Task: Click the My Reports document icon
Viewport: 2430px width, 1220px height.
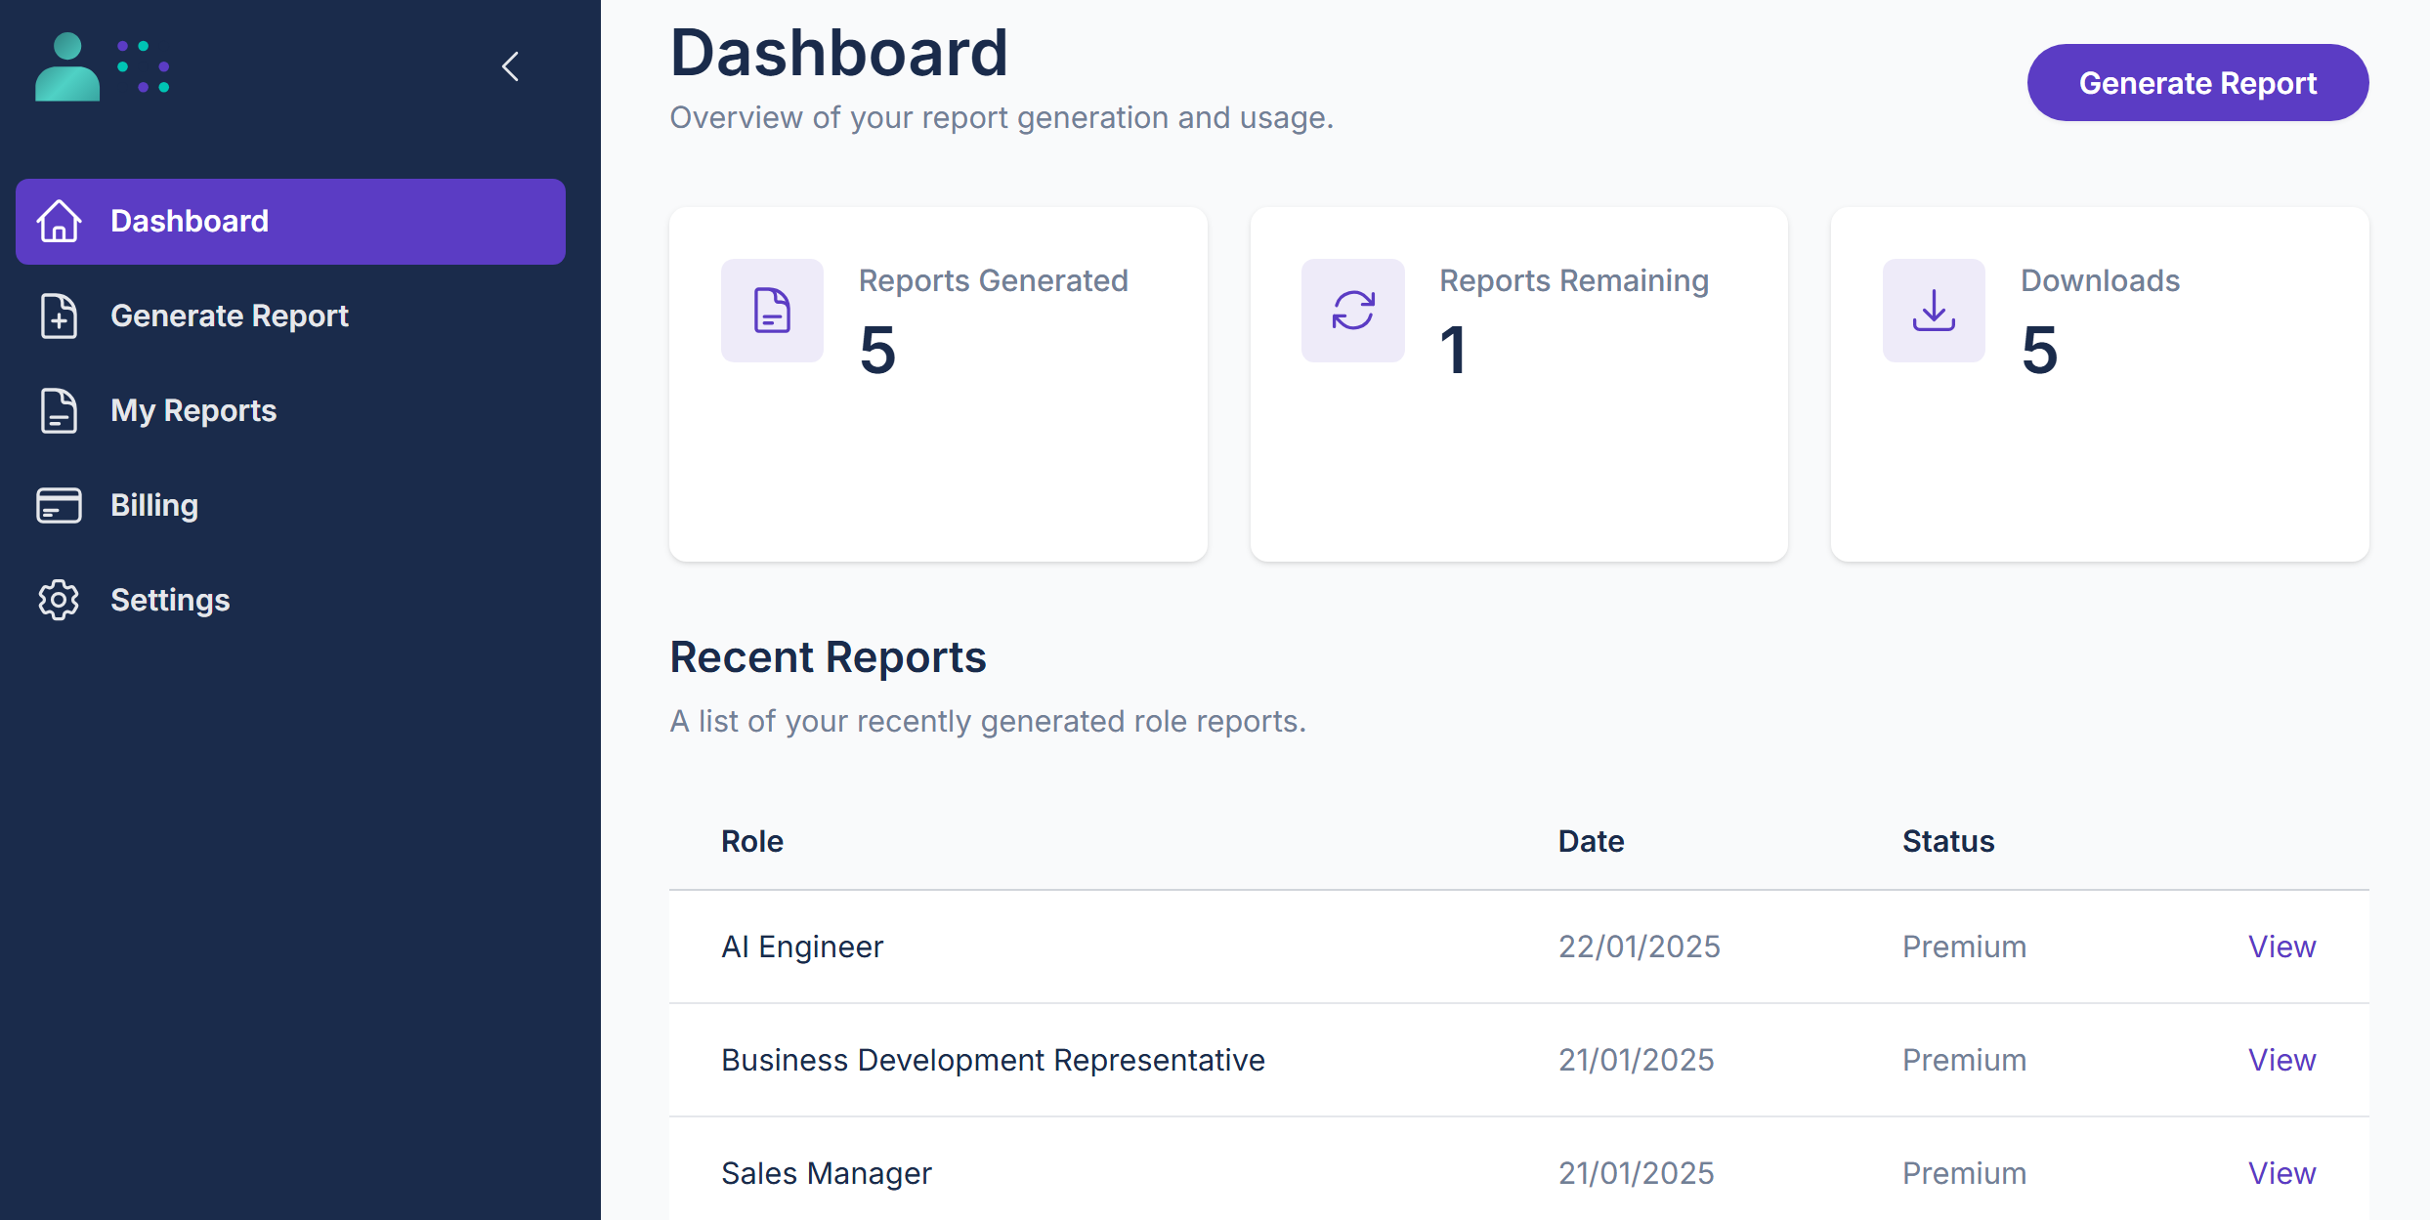Action: click(59, 410)
